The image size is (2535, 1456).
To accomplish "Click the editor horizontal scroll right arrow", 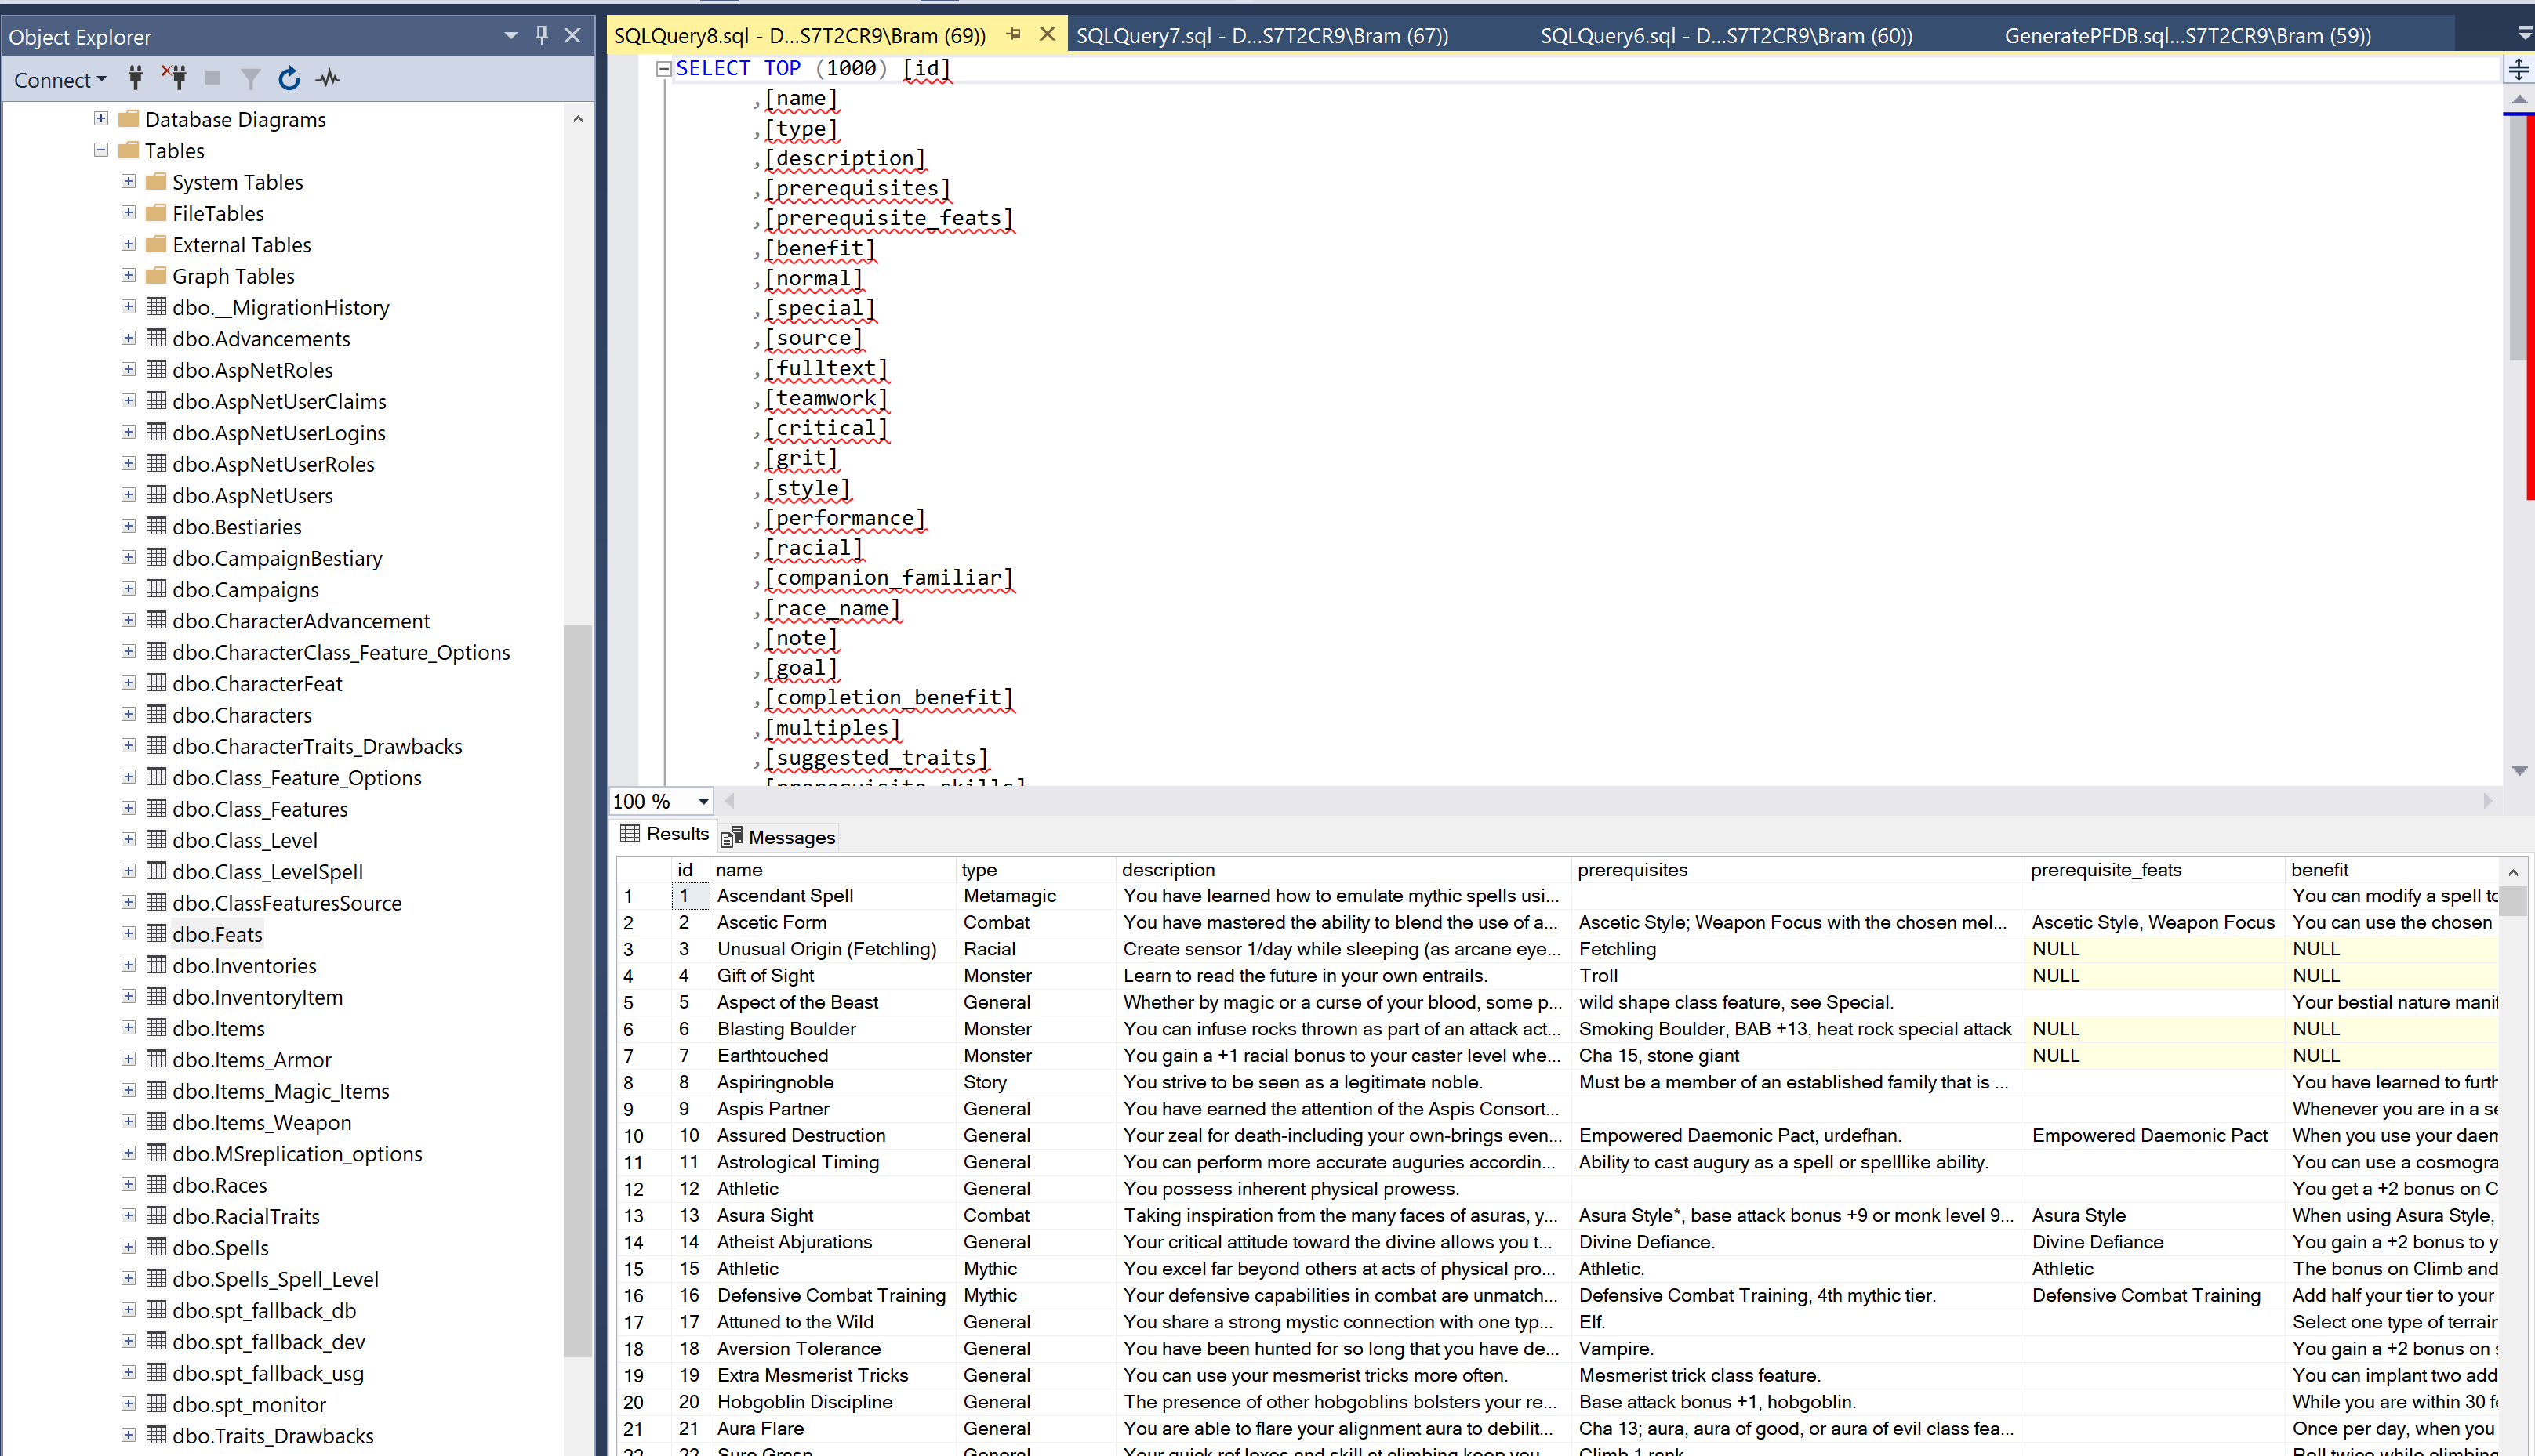I will (x=2487, y=801).
